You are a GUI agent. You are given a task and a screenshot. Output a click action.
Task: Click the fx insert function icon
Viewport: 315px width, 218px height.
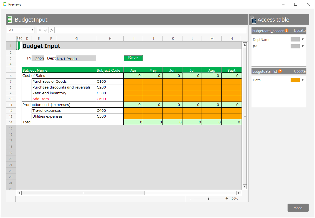click(x=52, y=30)
